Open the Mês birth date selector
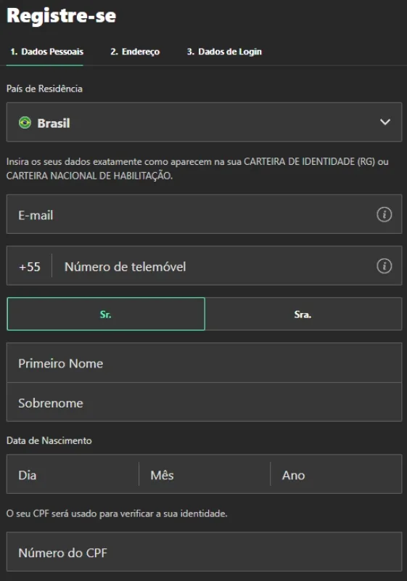 pos(205,474)
